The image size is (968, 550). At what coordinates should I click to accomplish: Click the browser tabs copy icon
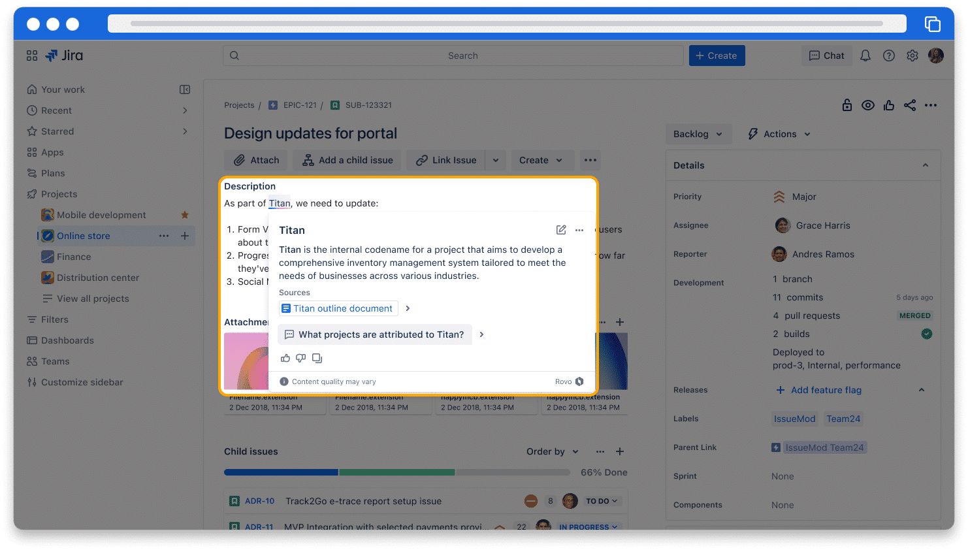pyautogui.click(x=932, y=24)
